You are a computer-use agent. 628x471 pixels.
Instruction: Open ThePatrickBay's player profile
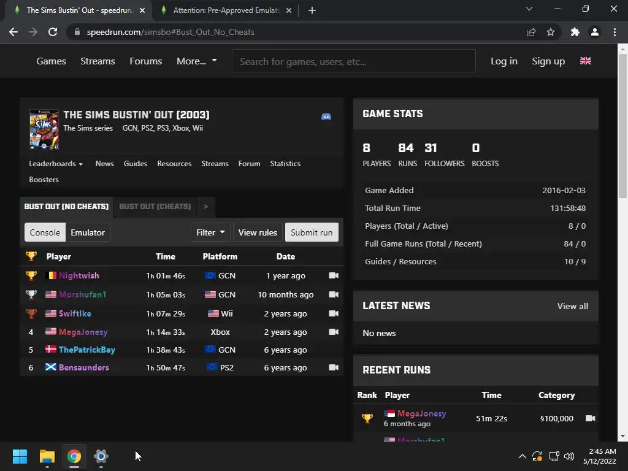87,350
